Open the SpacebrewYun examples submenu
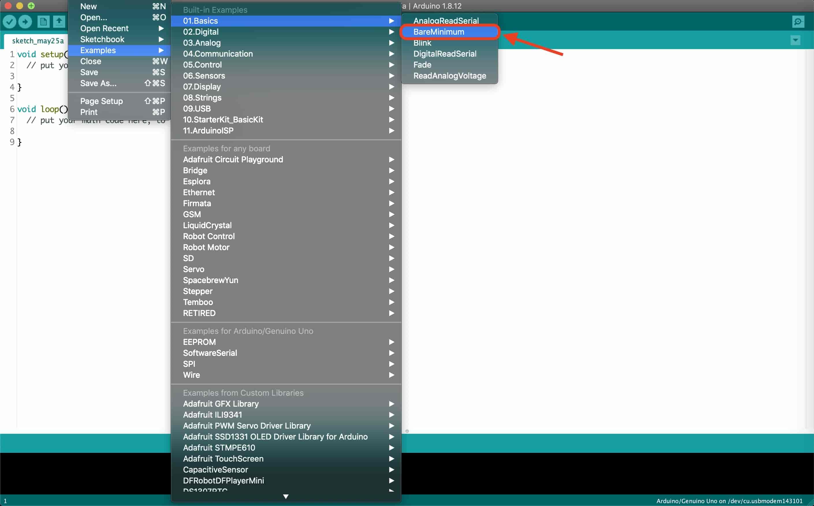 [286, 280]
